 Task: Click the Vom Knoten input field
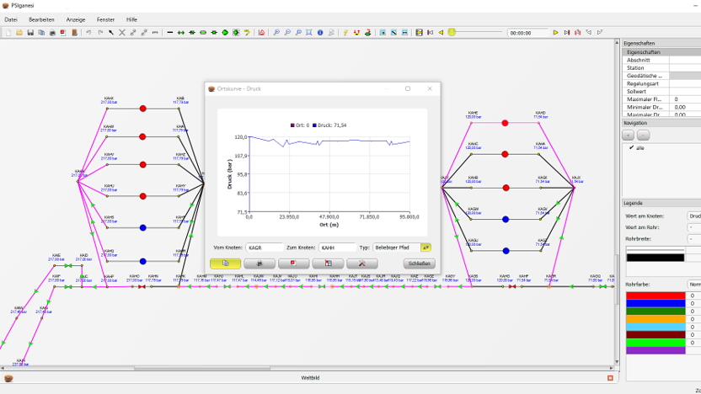click(265, 248)
